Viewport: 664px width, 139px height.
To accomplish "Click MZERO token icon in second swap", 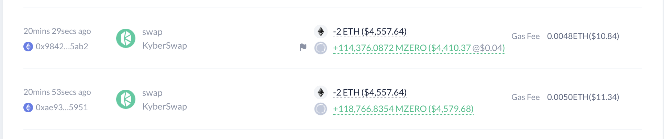I will tap(321, 109).
